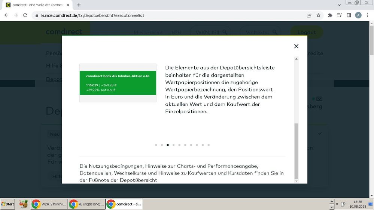The width and height of the screenshot is (374, 210).
Task: Go to the ninth carousel dot
Action: [203, 145]
